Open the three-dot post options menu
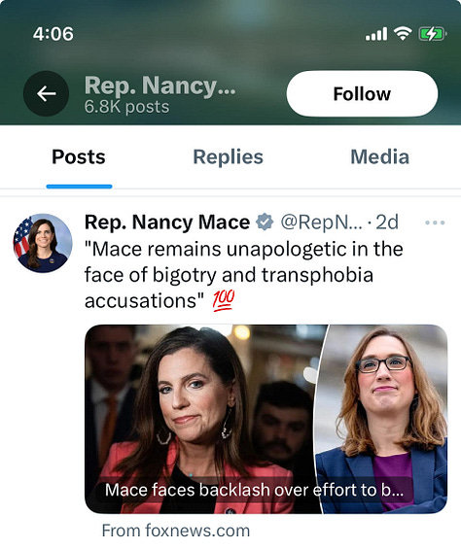The image size is (461, 549). [x=435, y=223]
